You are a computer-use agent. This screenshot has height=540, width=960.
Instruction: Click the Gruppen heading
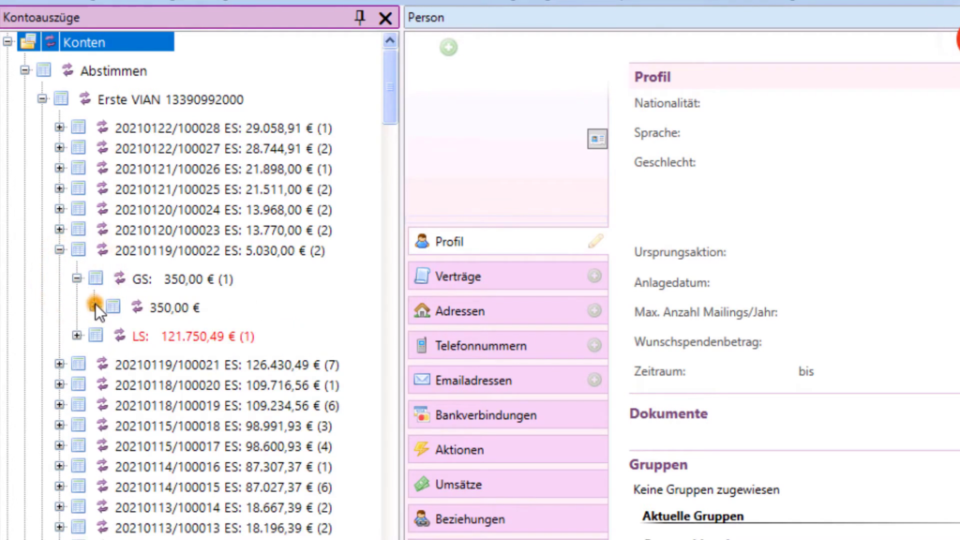tap(658, 465)
